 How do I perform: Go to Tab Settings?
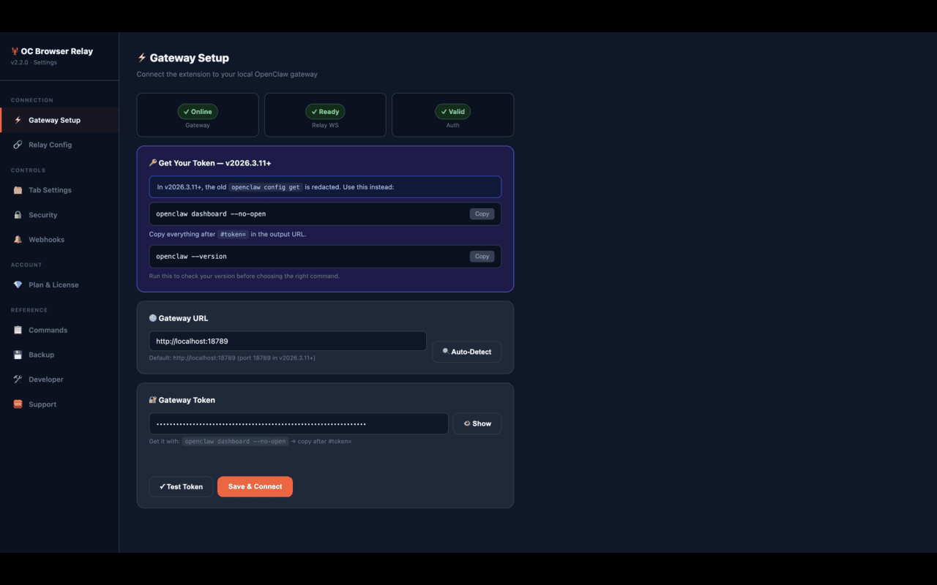tap(59, 190)
